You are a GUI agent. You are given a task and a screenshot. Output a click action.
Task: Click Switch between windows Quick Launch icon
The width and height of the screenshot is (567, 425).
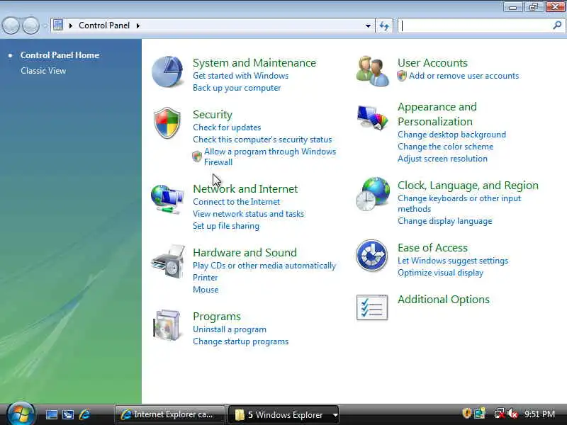pos(68,414)
